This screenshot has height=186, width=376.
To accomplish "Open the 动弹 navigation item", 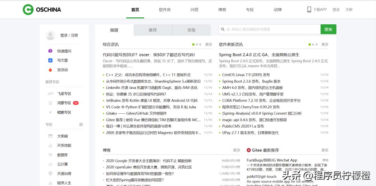I will click(278, 10).
